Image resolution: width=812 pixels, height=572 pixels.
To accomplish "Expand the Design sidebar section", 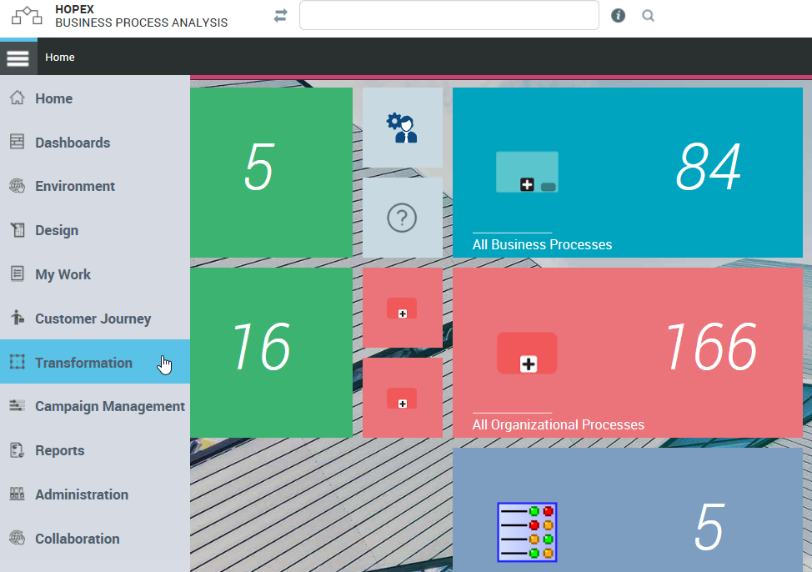I will [x=57, y=230].
